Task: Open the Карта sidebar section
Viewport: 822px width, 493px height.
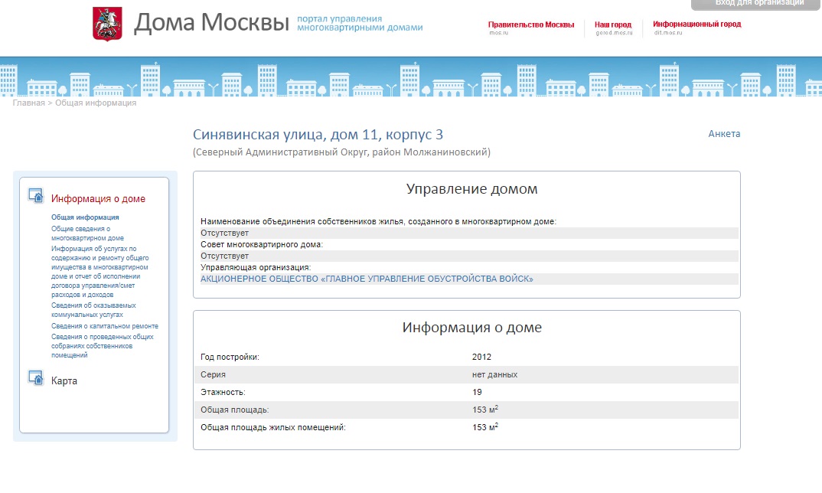Action: click(64, 380)
